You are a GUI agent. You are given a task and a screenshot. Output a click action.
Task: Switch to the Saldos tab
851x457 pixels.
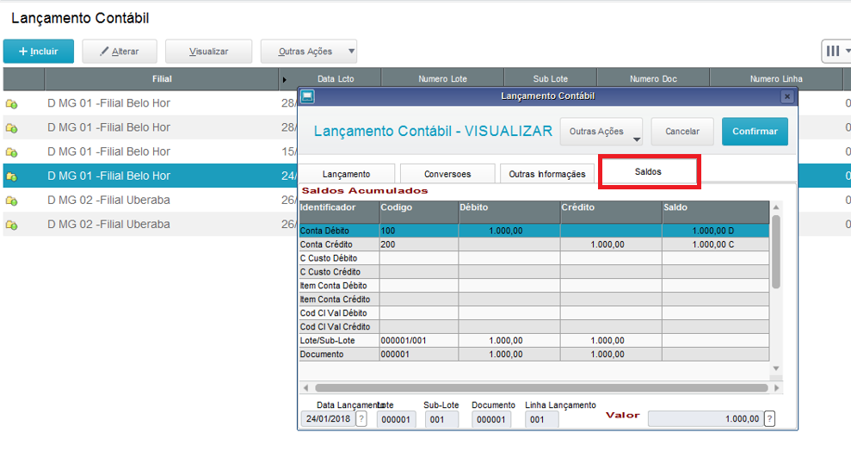pos(648,171)
